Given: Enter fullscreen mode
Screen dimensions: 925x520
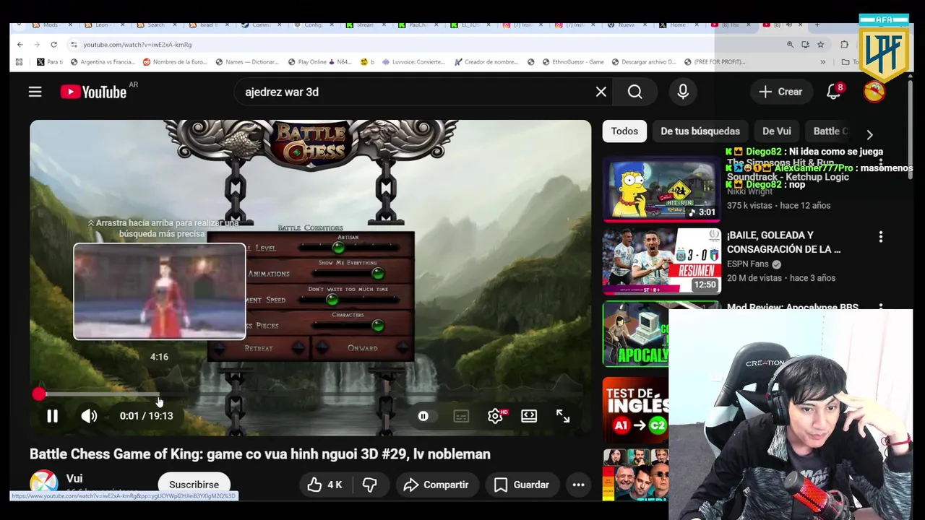Looking at the screenshot, I should pos(563,416).
